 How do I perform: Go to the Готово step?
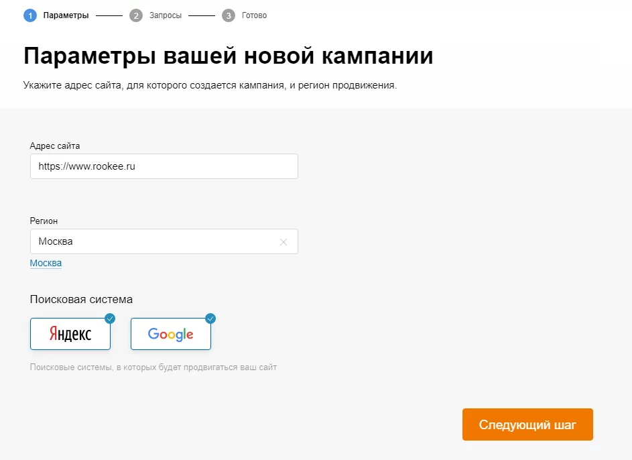tap(254, 15)
